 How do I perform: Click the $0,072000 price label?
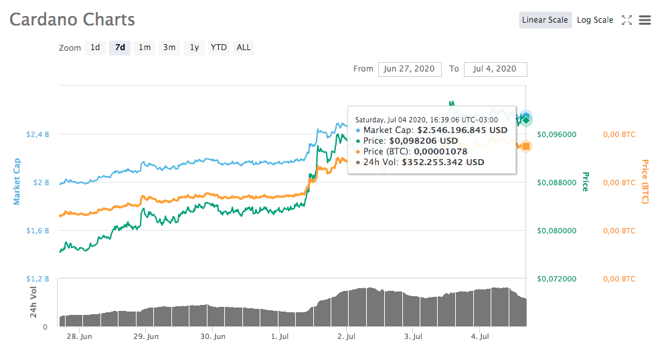[x=557, y=279]
